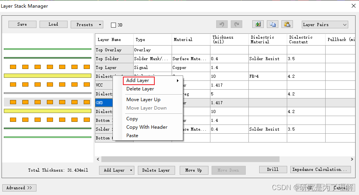Click the Material column header

pyautogui.click(x=191, y=39)
